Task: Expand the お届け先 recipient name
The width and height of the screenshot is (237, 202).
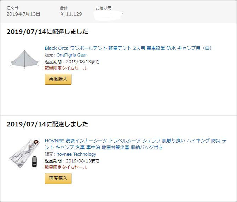Action: (x=108, y=15)
